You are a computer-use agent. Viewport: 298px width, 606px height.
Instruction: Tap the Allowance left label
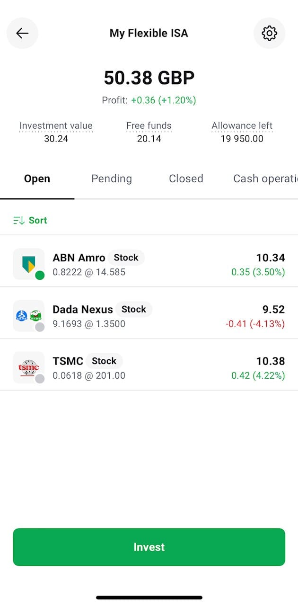(x=242, y=126)
